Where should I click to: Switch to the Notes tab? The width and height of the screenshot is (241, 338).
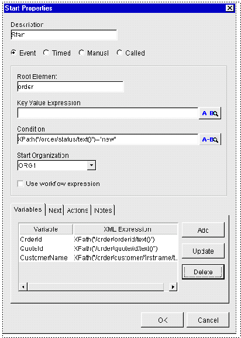103,210
